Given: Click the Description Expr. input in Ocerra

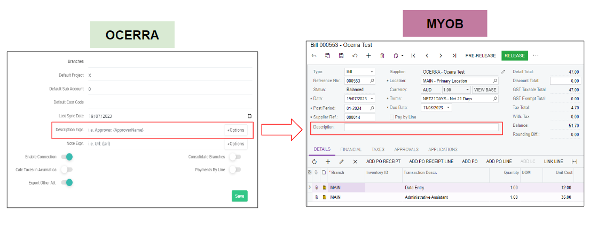Looking at the screenshot, I should (x=155, y=130).
